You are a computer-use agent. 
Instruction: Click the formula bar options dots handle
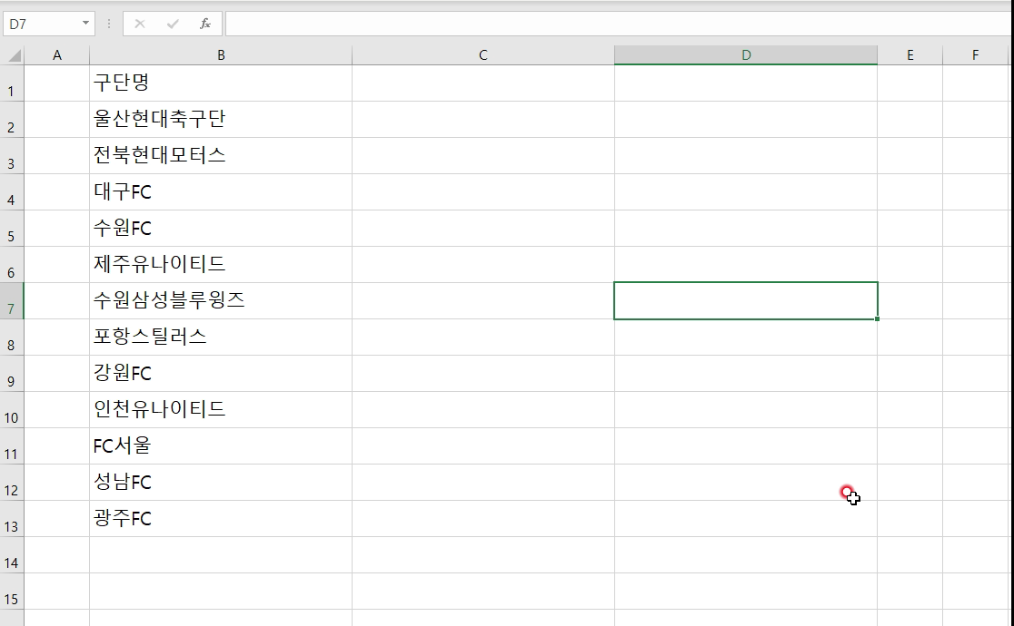[x=109, y=24]
